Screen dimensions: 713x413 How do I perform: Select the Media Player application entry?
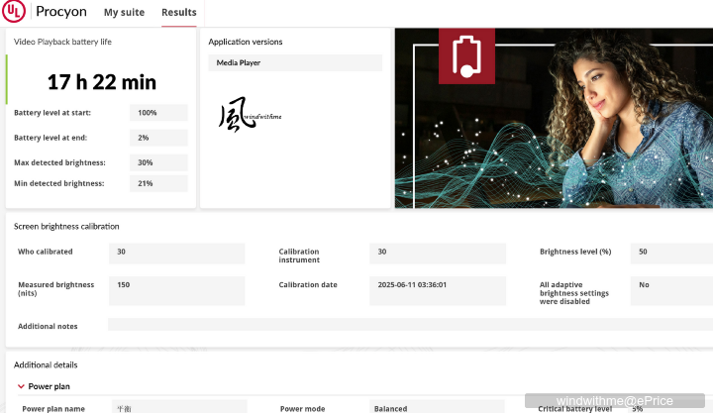[295, 63]
